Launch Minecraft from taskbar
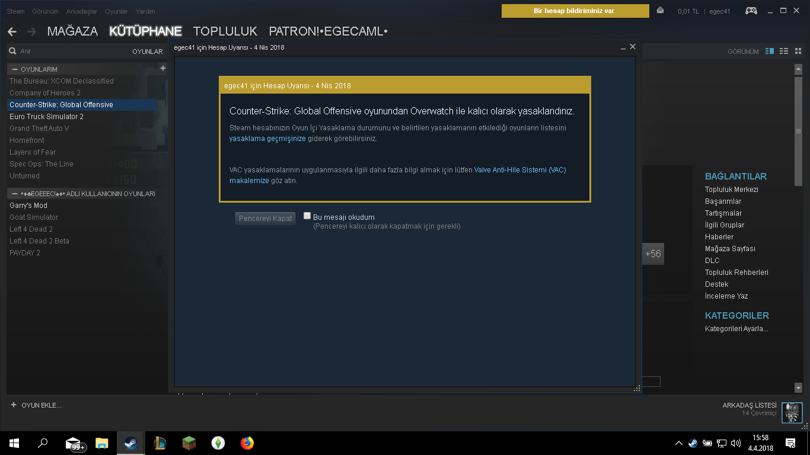This screenshot has width=810, height=455. coord(189,443)
